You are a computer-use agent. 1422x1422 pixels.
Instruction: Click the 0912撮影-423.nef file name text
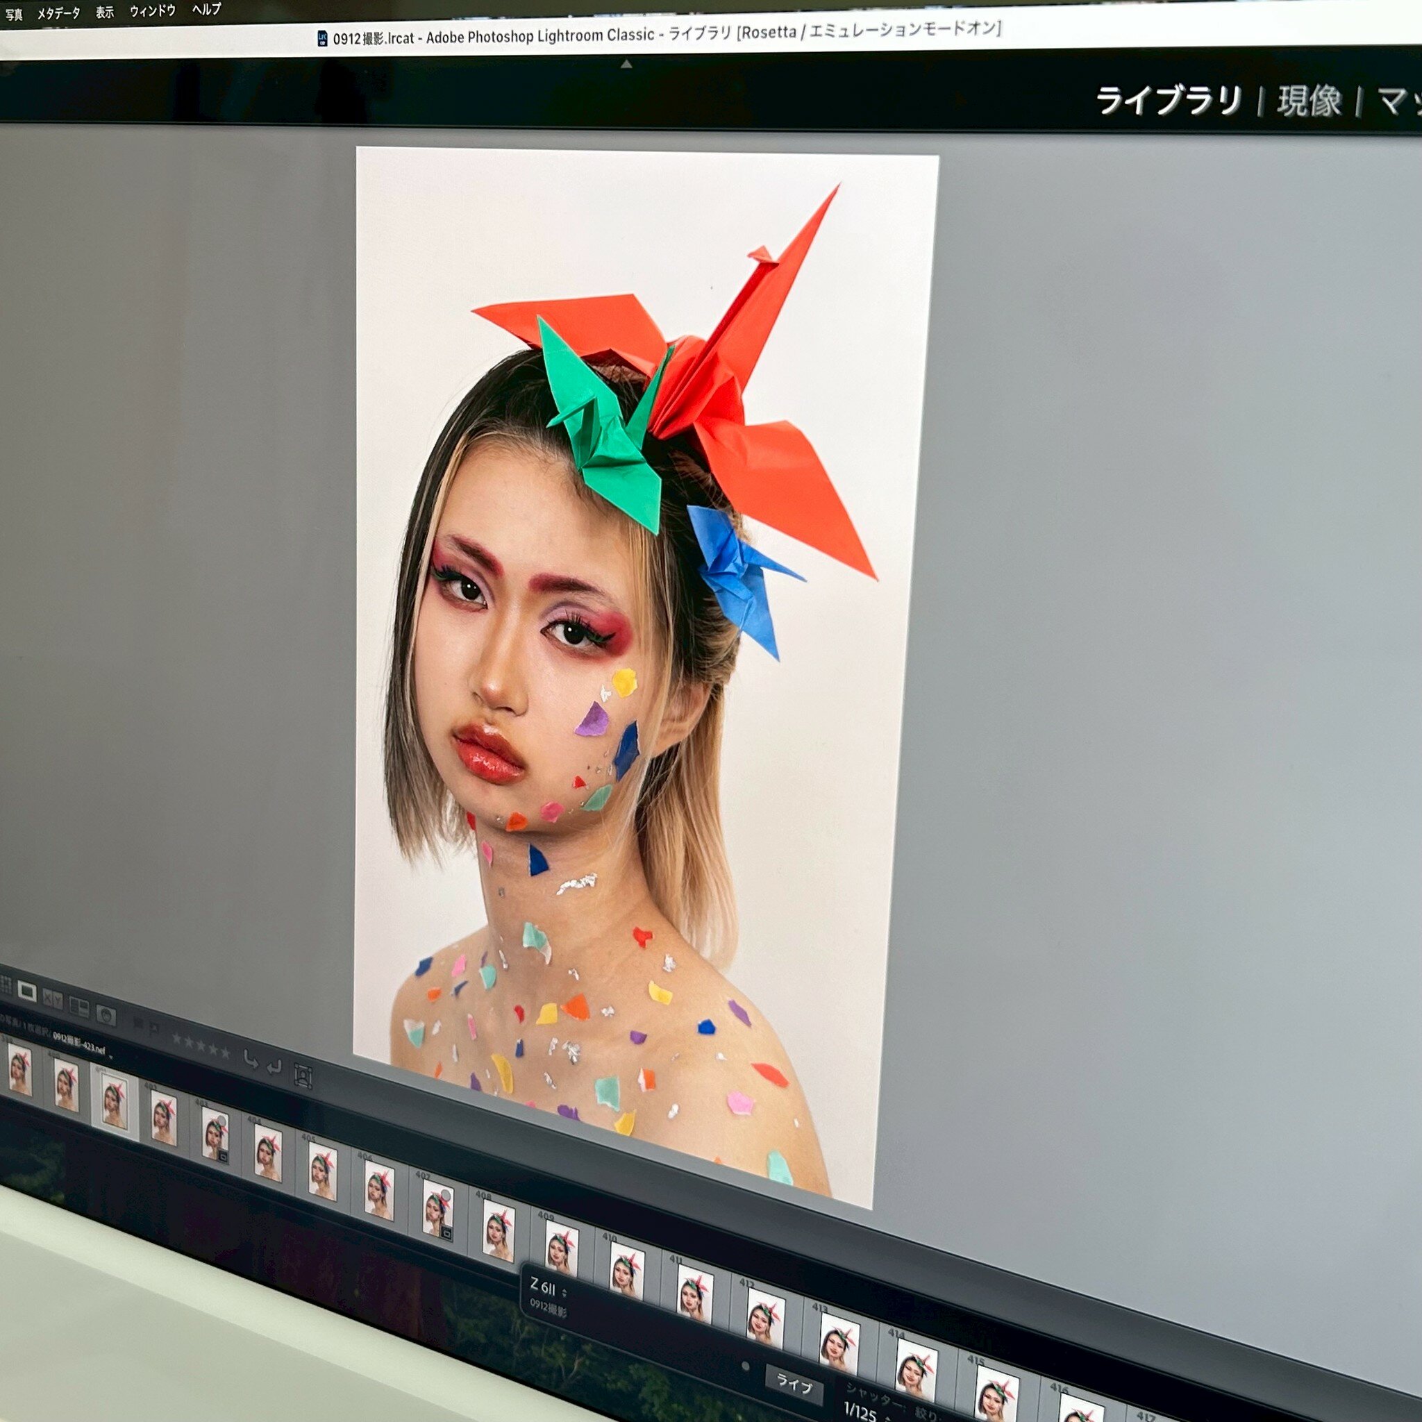(x=78, y=1043)
